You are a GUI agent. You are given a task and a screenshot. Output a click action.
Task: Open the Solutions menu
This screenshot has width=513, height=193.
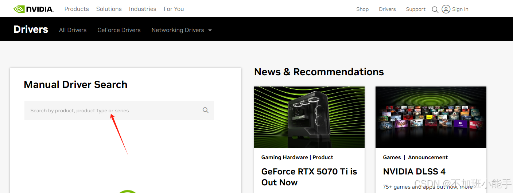tap(109, 9)
